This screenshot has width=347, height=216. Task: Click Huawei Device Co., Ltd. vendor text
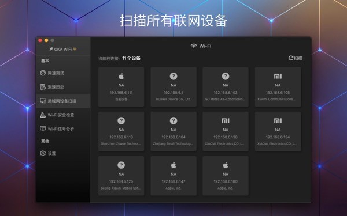pos(173,99)
